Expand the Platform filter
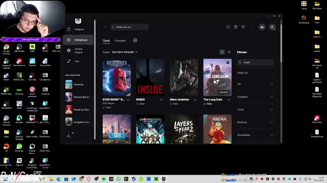Screen dimensions: 327x183 click(255, 122)
